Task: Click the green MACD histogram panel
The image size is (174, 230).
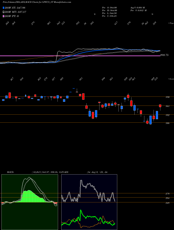Action: (x=30, y=202)
